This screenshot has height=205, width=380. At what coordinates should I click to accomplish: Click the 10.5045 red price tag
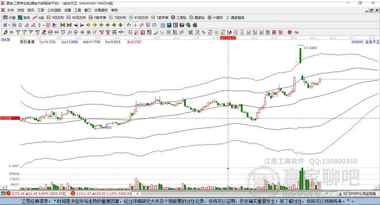coord(10,118)
